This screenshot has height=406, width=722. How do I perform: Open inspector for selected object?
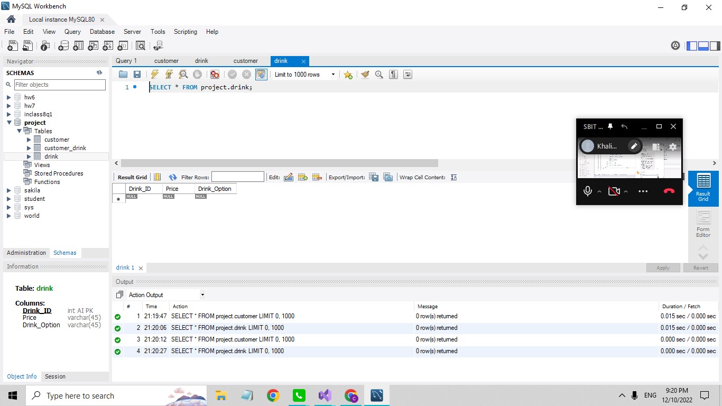[45, 46]
